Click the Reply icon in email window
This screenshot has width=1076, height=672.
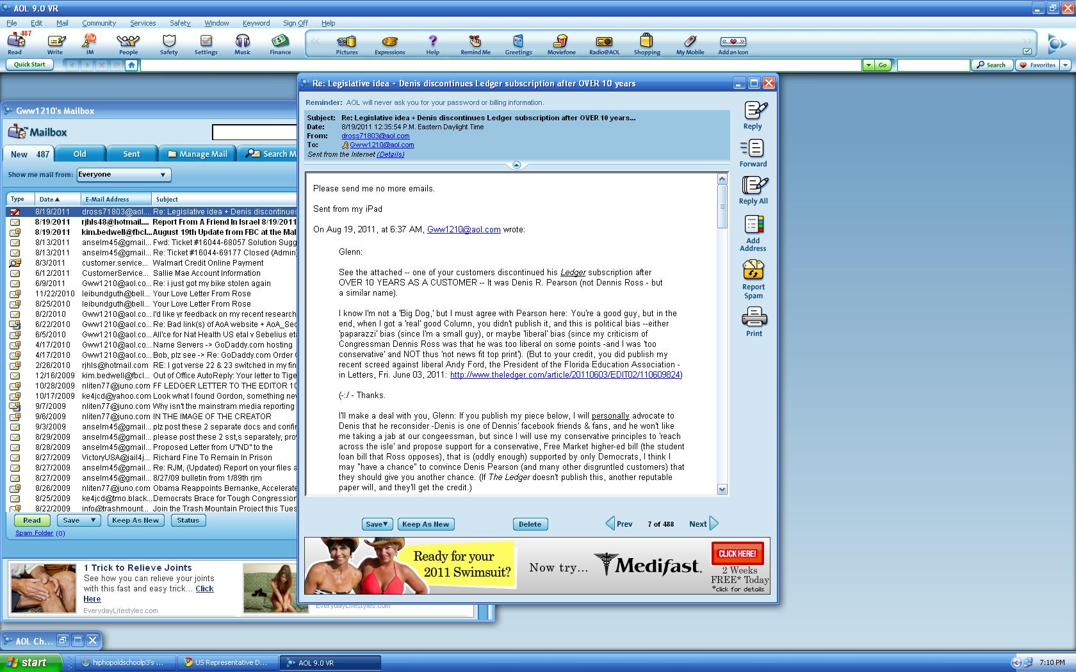(x=754, y=115)
